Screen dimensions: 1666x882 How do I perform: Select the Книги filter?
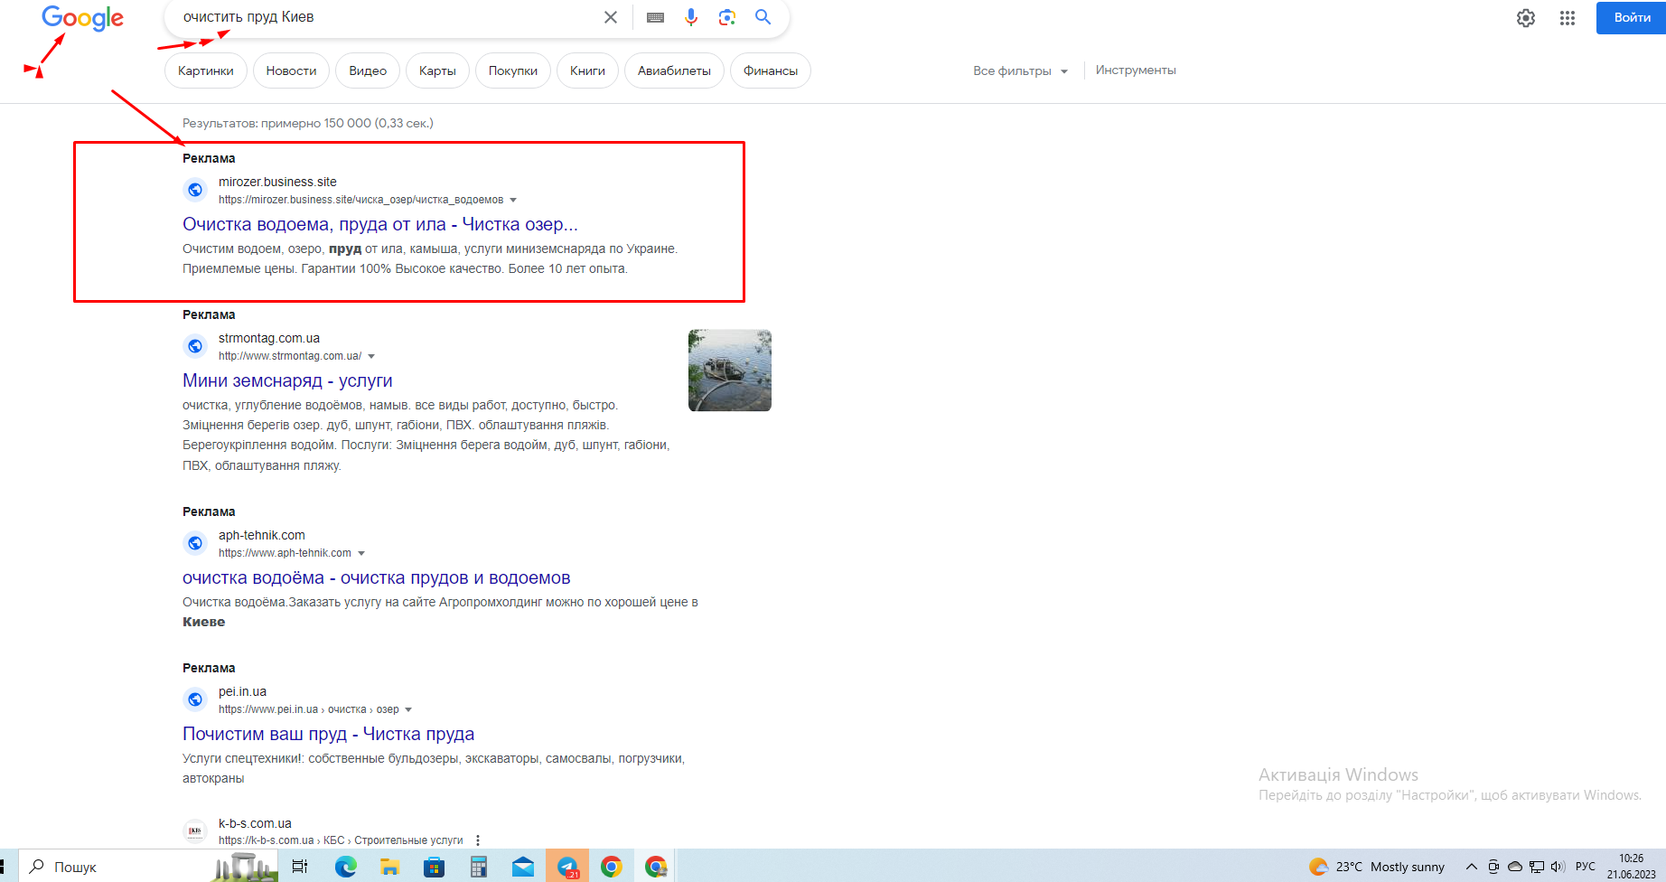588,70
